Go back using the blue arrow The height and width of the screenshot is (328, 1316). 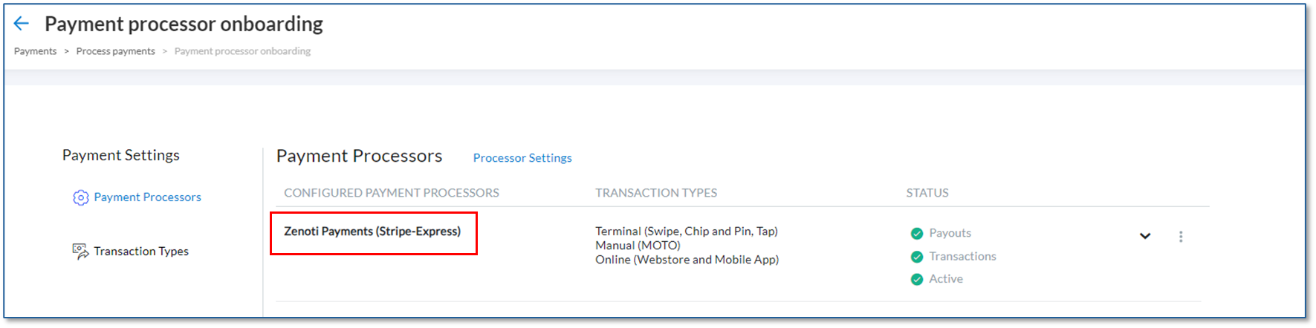point(22,24)
